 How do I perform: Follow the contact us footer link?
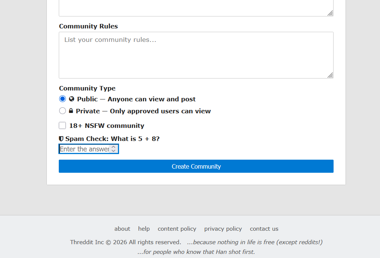(x=264, y=229)
